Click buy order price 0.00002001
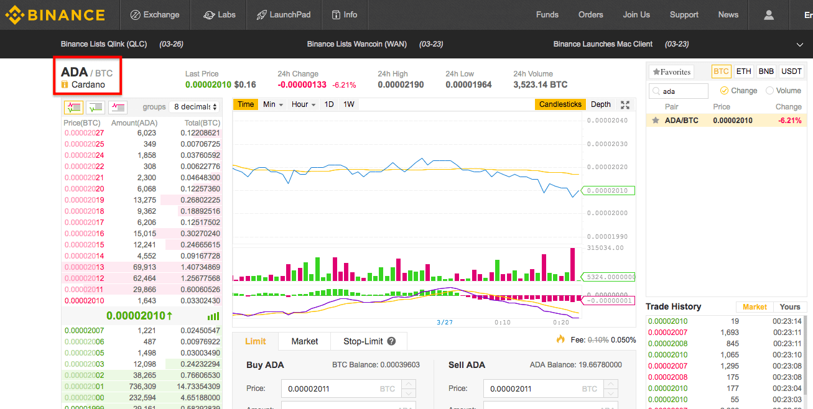 (84, 387)
